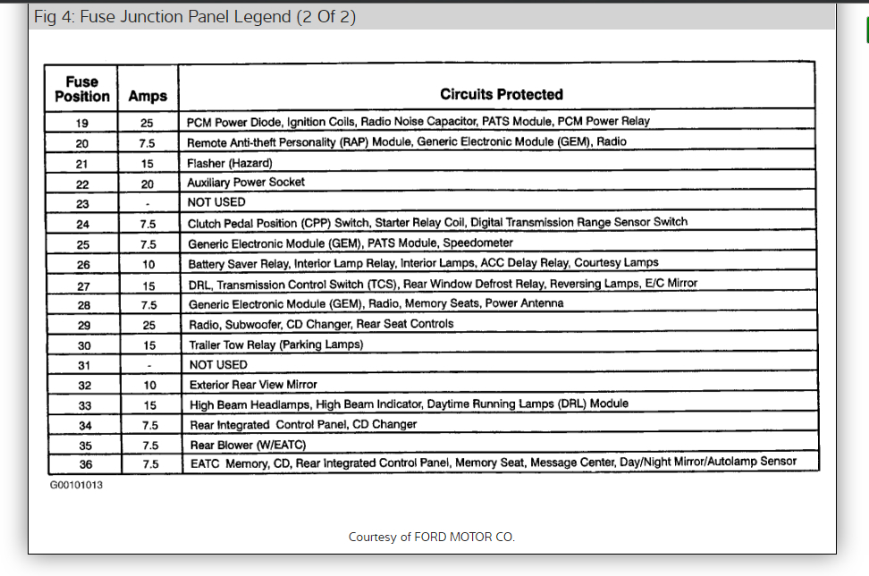
Task: Click 'Rear Blower (W/EATC)' text
Action: click(248, 445)
